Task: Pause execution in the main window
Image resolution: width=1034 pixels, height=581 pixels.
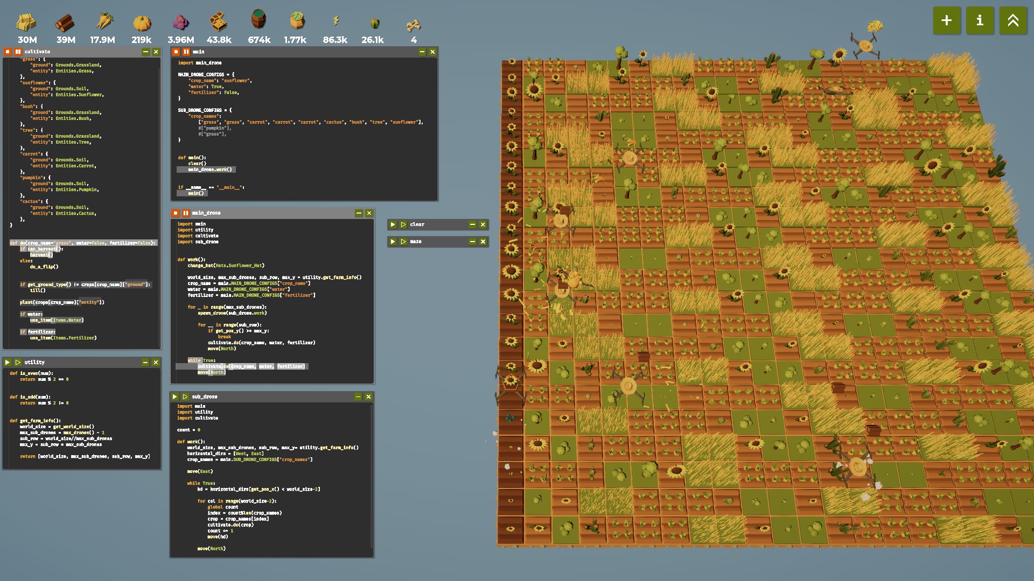Action: pyautogui.click(x=186, y=52)
